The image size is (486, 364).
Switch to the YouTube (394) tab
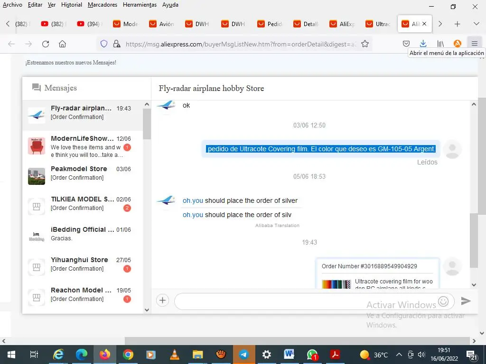click(90, 24)
